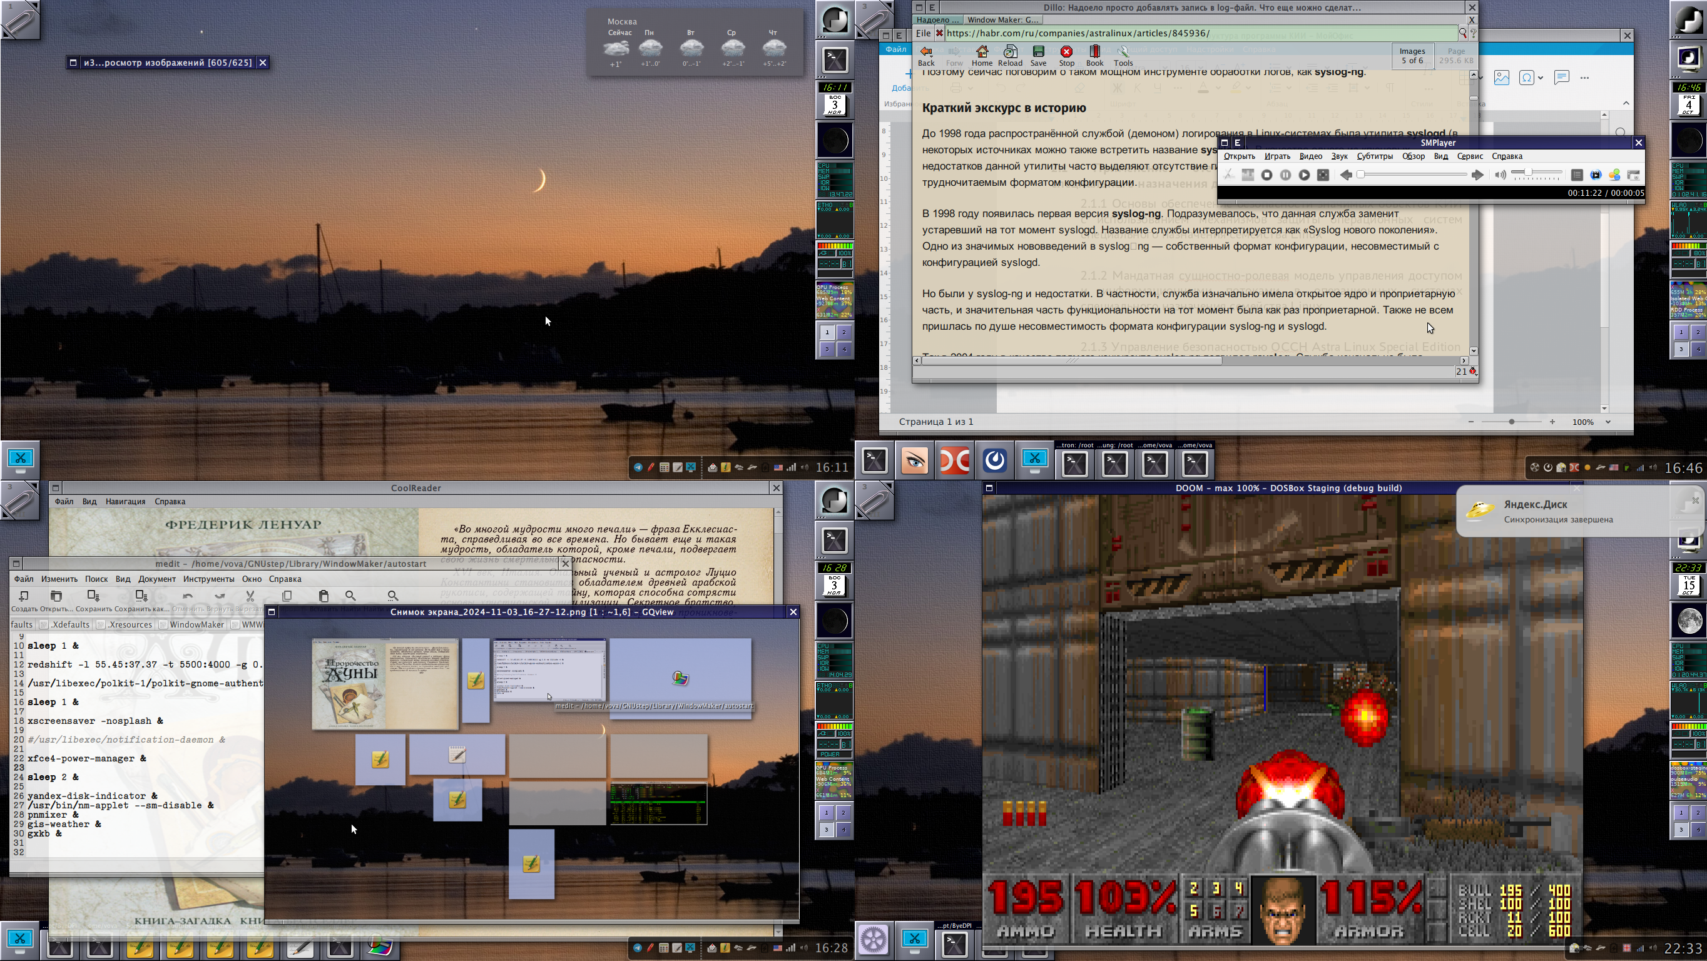
Task: Dismiss Яндекс.Диск sync notification
Action: (1695, 501)
